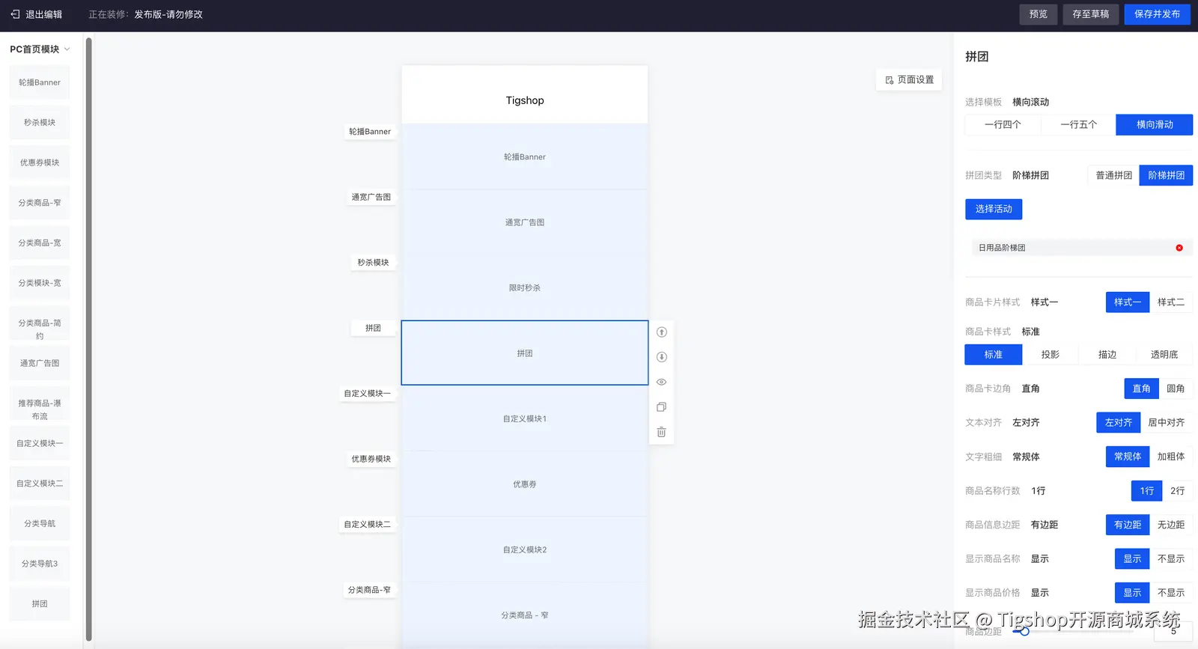Choose 有边距 product info padding
The height and width of the screenshot is (649, 1198).
(x=1127, y=525)
